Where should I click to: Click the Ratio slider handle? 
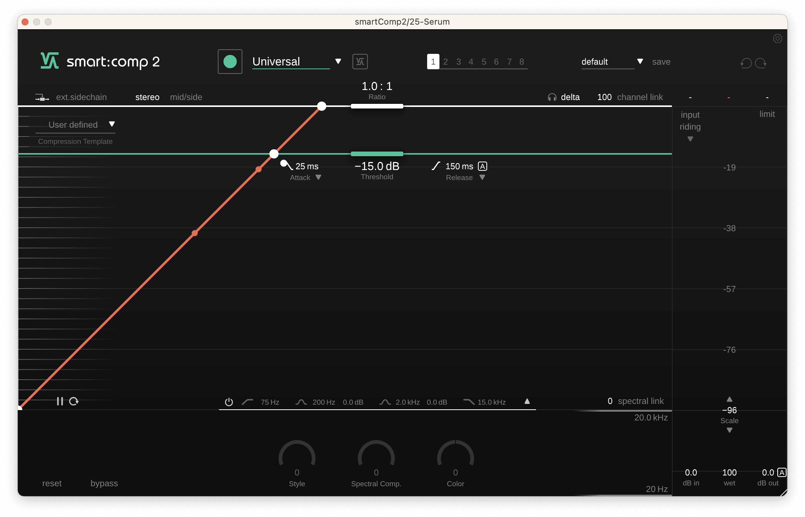tap(377, 106)
